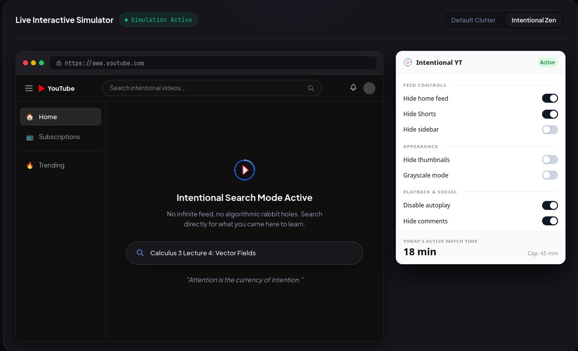Focus the Search intentional videos field

(212, 88)
